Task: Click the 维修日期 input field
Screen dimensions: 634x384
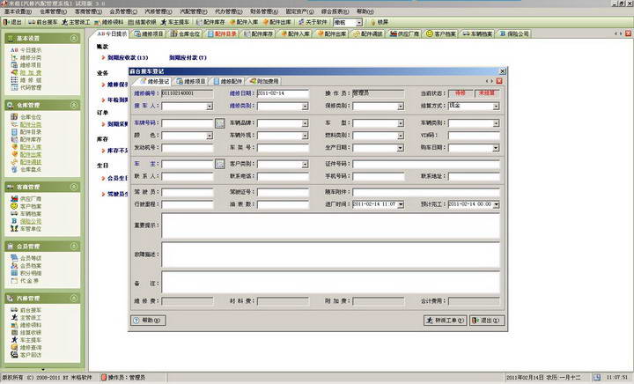Action: pos(283,93)
